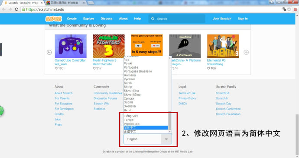Viewport: 299px width, 158px height.
Task: Open the DMCA footer link
Action: coord(183,104)
